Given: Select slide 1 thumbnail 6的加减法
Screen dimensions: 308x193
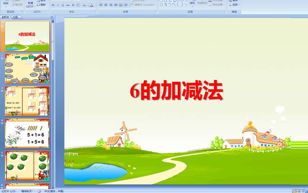Looking at the screenshot, I should (27, 36).
